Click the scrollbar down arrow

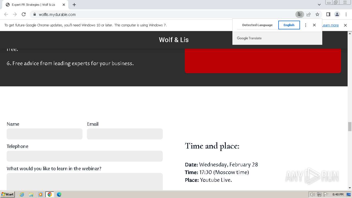pyautogui.click(x=350, y=188)
